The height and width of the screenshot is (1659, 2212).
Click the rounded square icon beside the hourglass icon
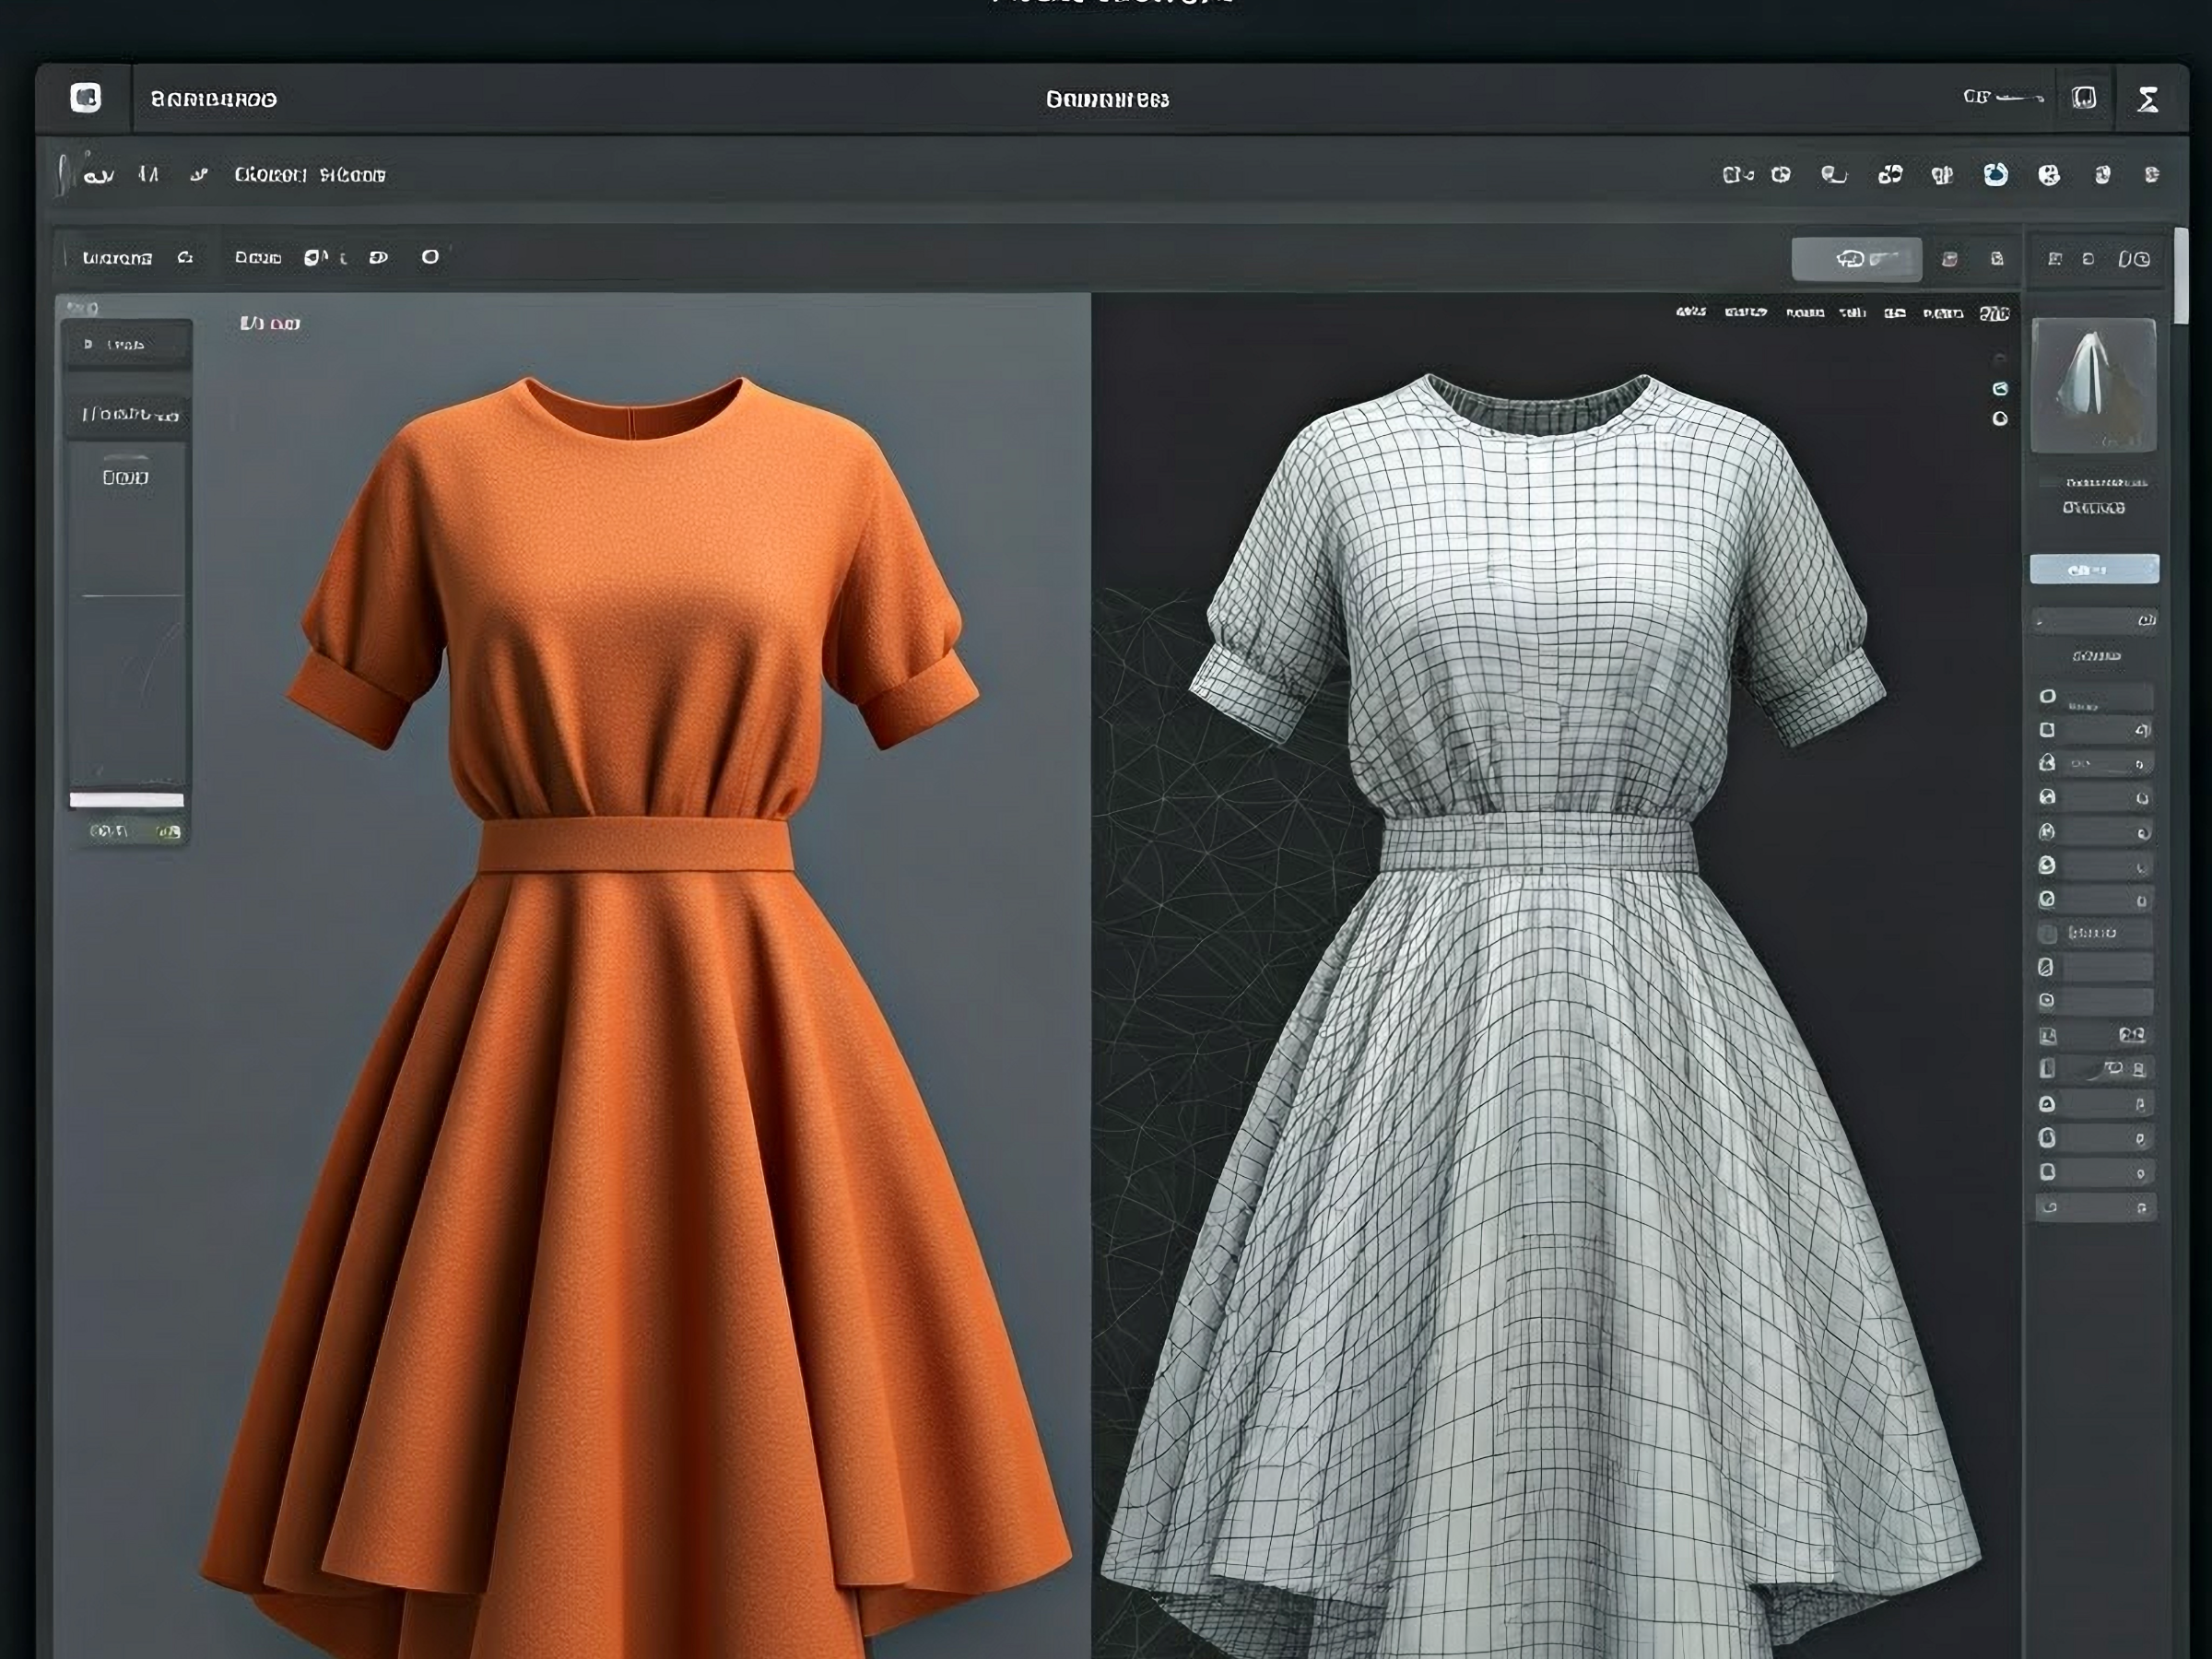pos(2084,98)
